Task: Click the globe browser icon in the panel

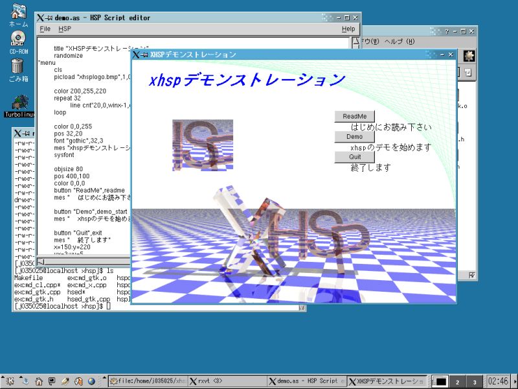Action: [91, 381]
